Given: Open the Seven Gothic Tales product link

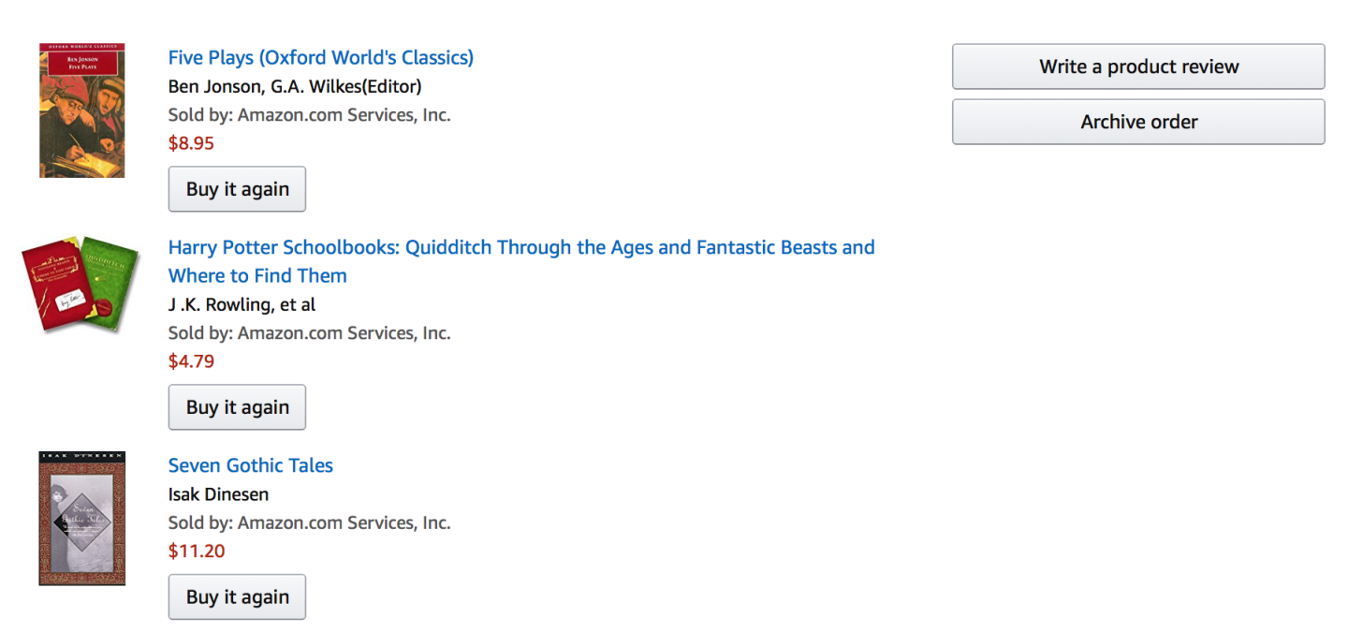Looking at the screenshot, I should (250, 465).
